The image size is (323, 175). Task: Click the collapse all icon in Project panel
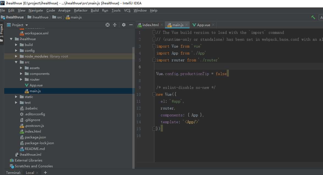(x=115, y=25)
